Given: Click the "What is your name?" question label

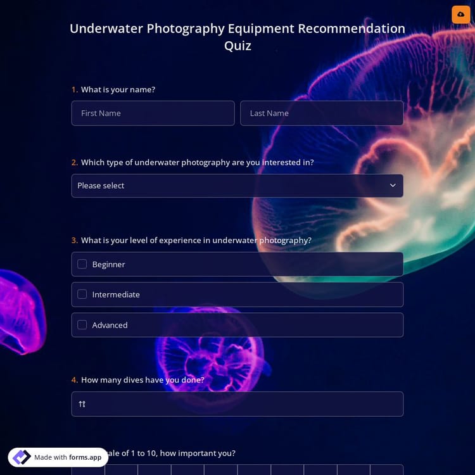Looking at the screenshot, I should click(118, 89).
